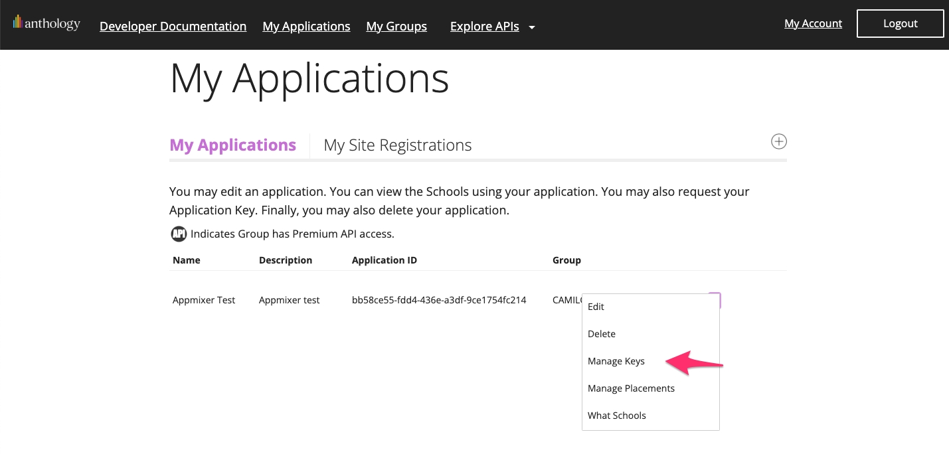
Task: Open Developer Documentation in top navigation
Action: 173,27
